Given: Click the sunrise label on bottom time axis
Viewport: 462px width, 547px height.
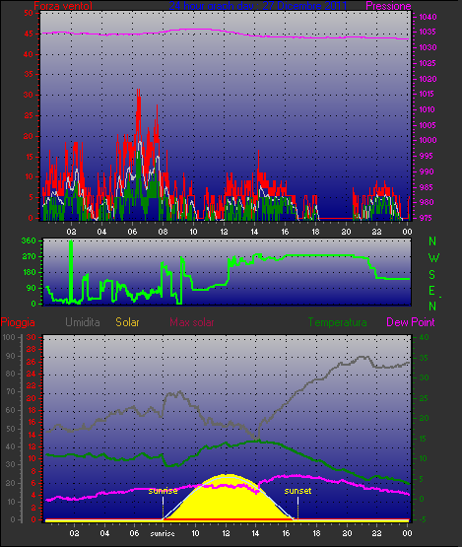Looking at the screenshot, I should 163,534.
